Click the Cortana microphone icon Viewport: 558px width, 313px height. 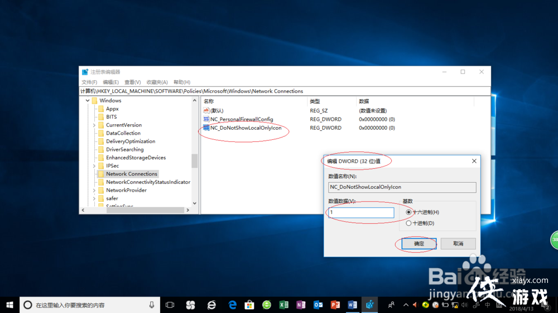coord(152,305)
